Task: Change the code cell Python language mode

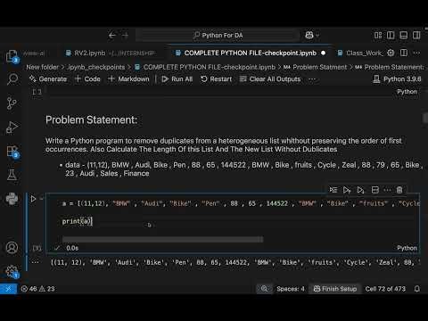Action: pyautogui.click(x=407, y=248)
